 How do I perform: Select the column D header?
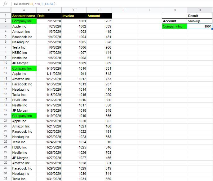[99, 10]
